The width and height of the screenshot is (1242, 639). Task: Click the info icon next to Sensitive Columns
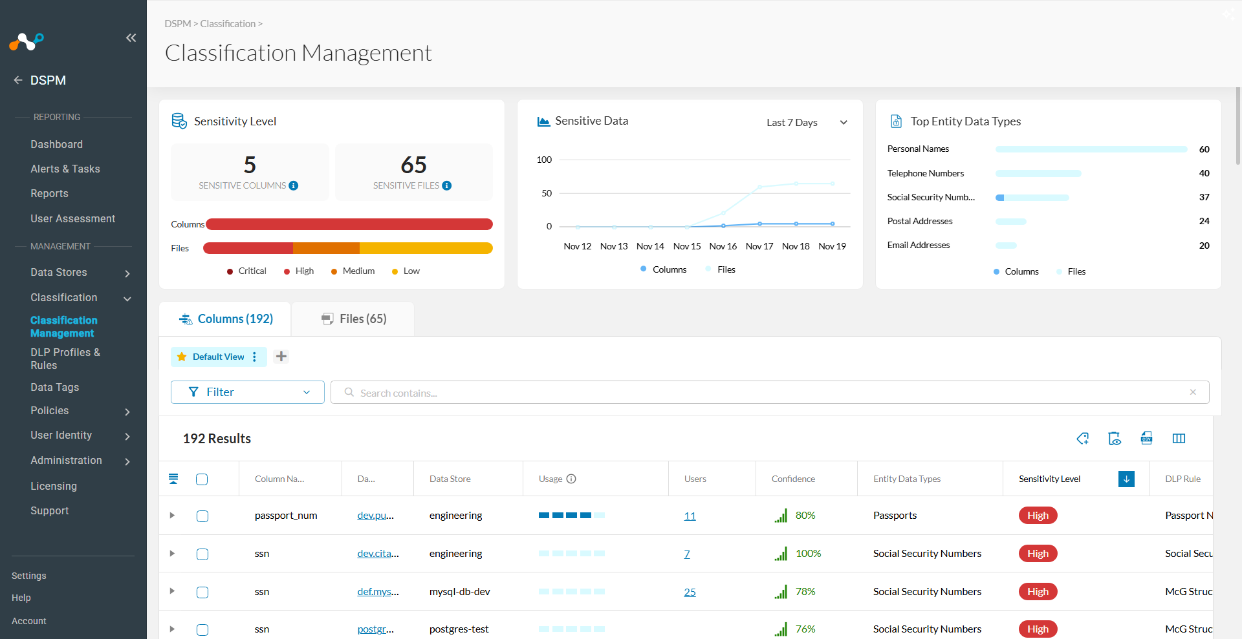pos(294,185)
